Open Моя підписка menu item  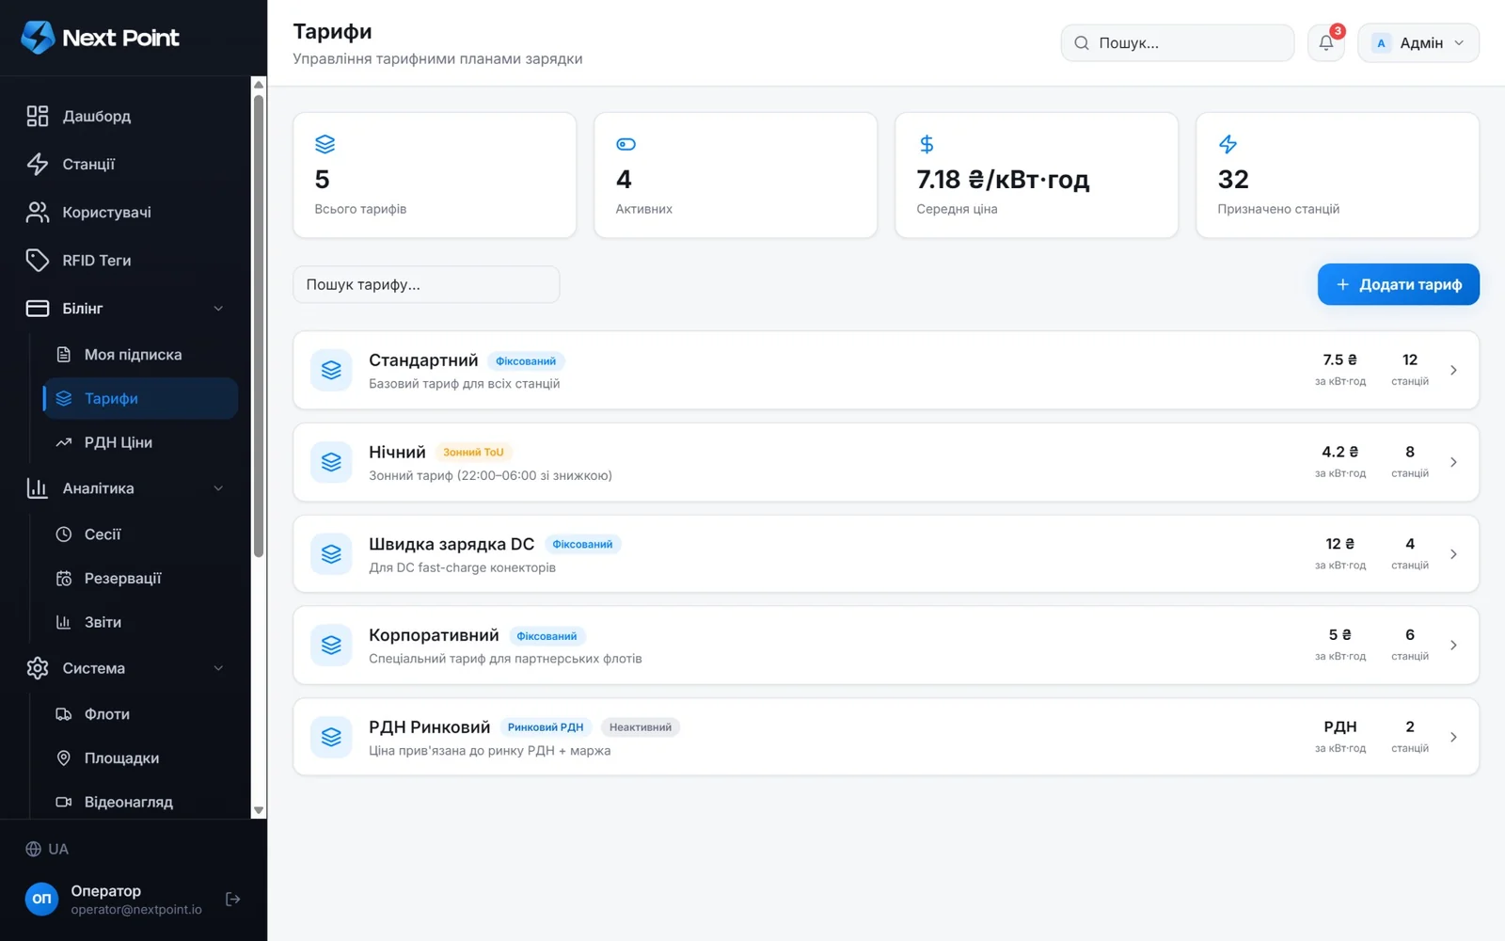pos(140,354)
